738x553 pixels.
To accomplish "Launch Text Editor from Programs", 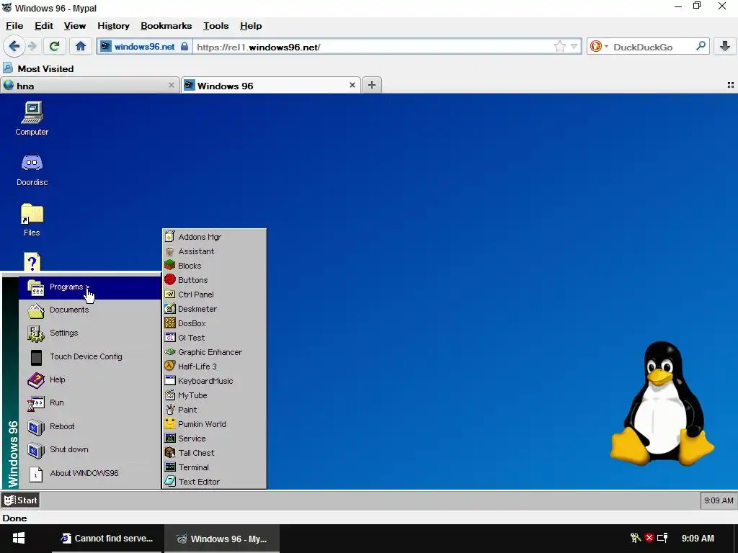I will tap(214, 482).
